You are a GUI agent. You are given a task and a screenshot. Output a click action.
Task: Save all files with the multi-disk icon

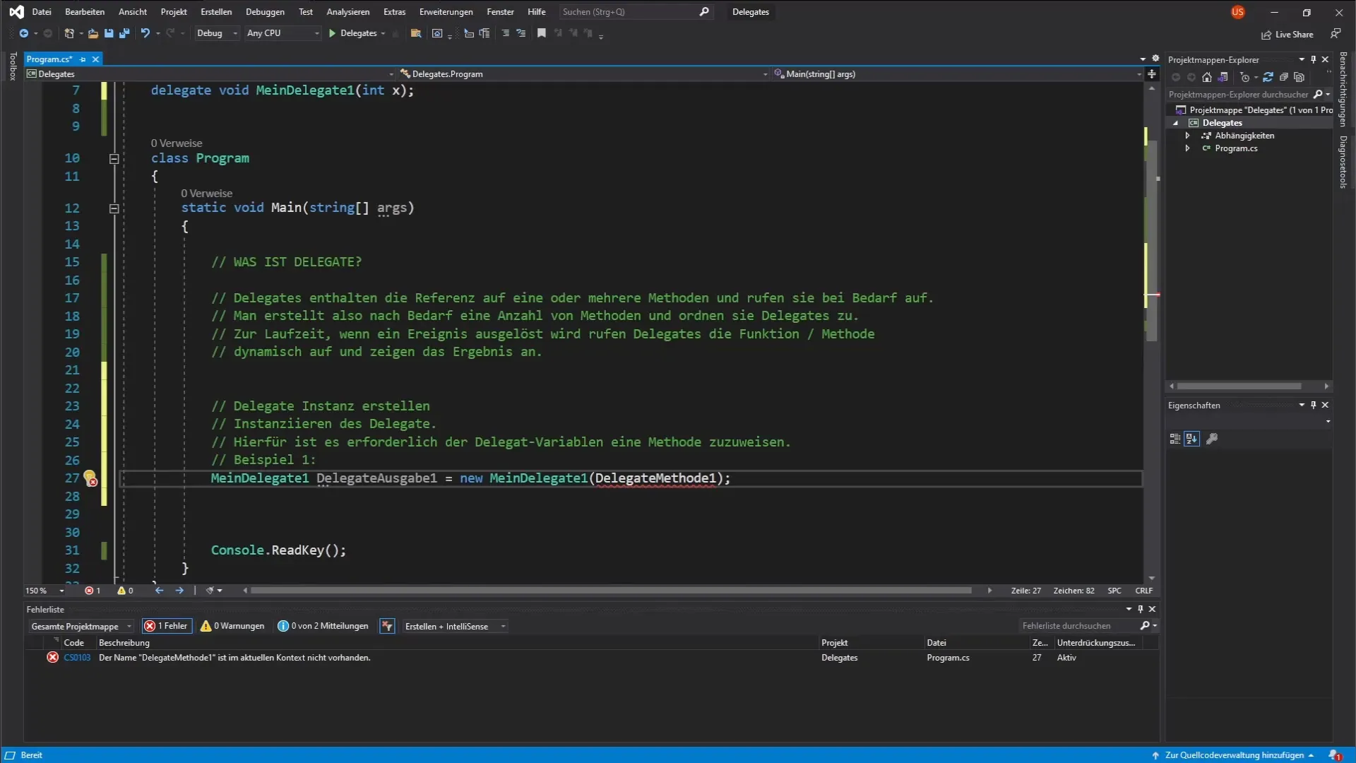point(124,33)
